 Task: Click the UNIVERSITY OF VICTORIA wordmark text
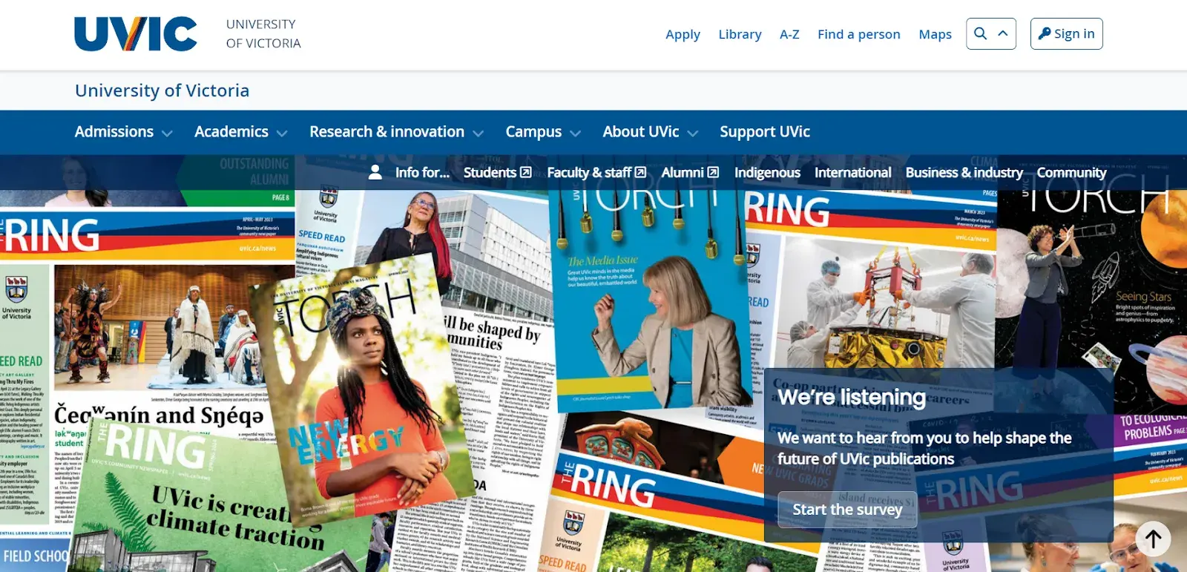263,34
